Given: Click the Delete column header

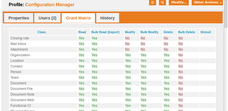Looking at the screenshot, I should (x=168, y=32).
